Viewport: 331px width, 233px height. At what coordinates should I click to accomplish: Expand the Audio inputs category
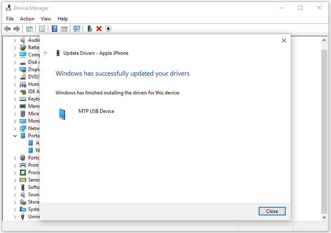point(15,40)
